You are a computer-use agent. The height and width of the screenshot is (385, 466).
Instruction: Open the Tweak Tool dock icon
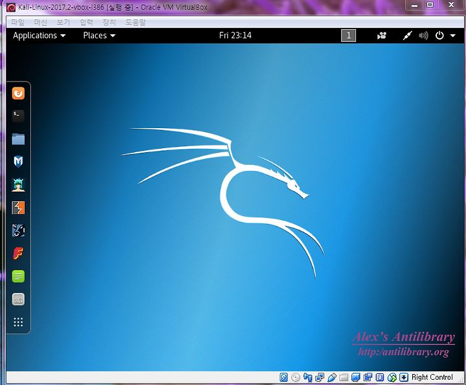[18, 299]
